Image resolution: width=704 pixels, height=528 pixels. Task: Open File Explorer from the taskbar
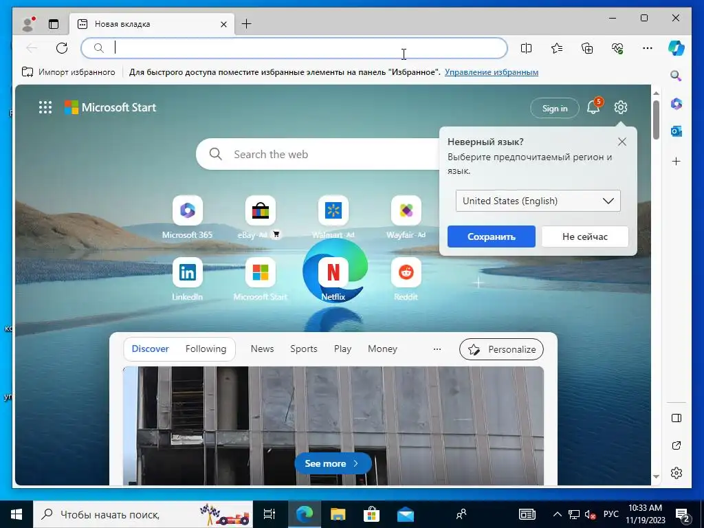tap(338, 514)
